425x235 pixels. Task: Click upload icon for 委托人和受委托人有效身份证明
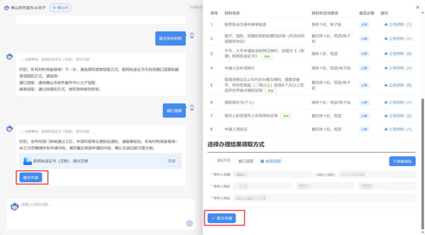pos(386,116)
